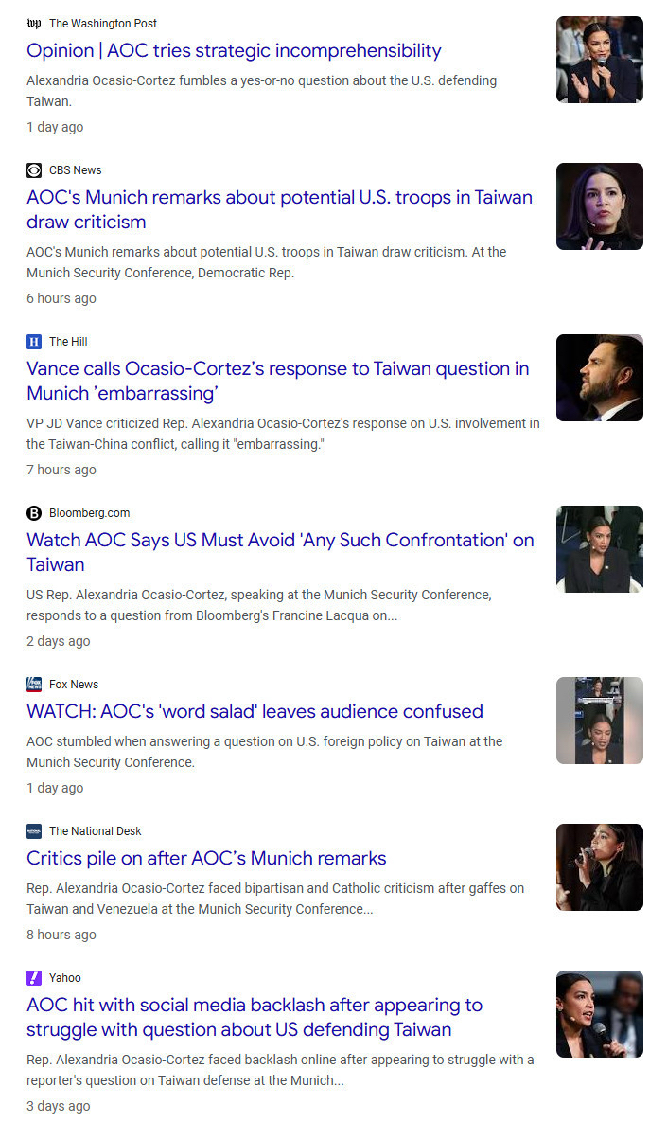
Task: Click The Hill publisher icon
Action: (34, 342)
